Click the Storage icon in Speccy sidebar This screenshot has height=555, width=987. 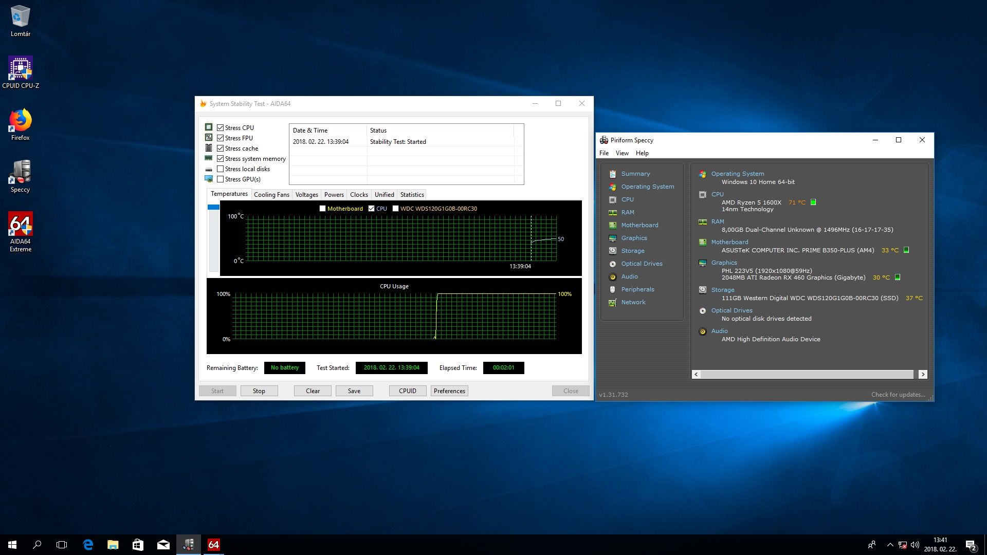point(612,251)
